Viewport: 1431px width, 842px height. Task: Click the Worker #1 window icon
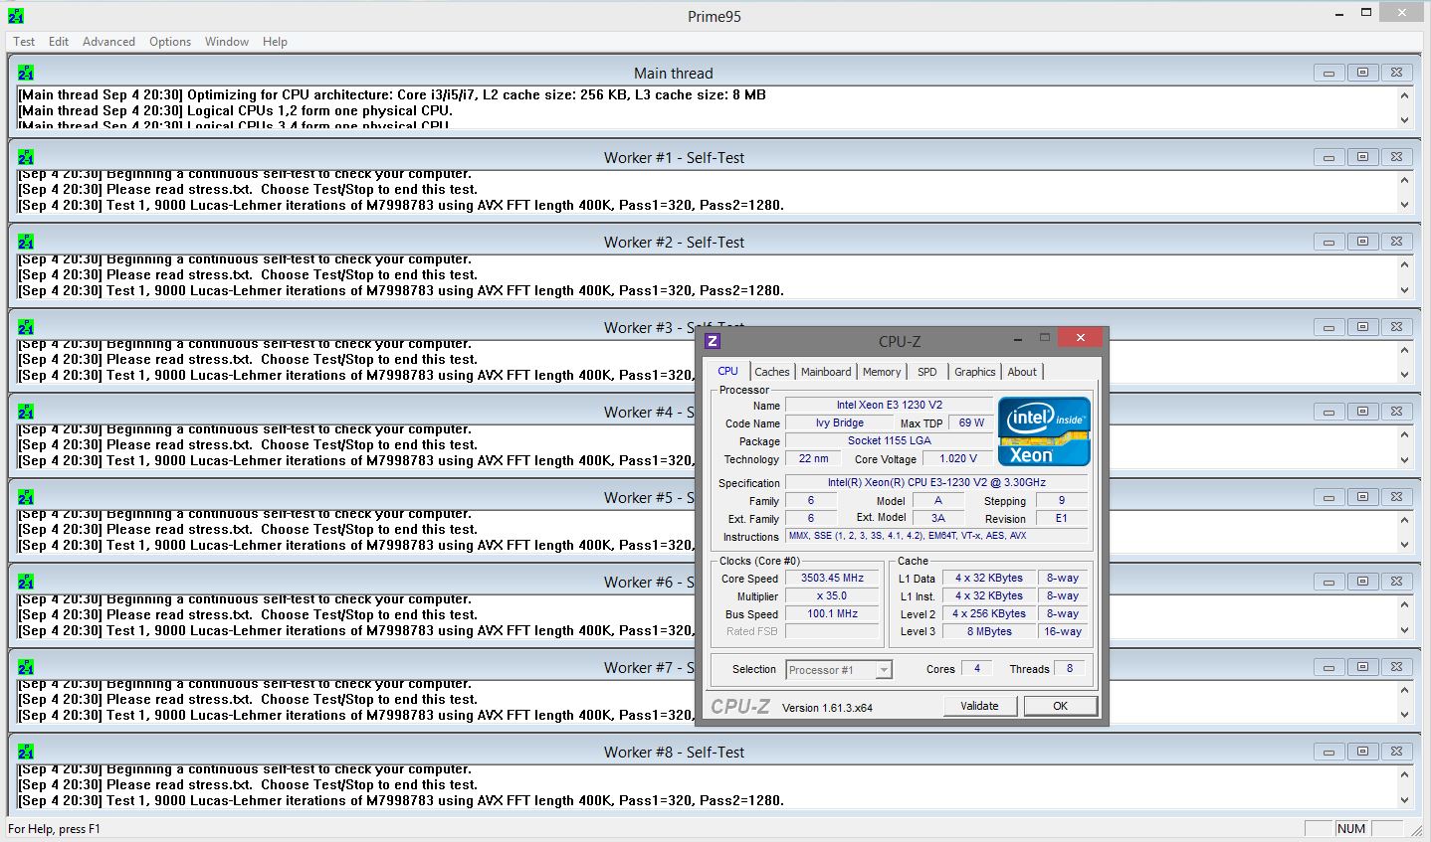click(26, 157)
